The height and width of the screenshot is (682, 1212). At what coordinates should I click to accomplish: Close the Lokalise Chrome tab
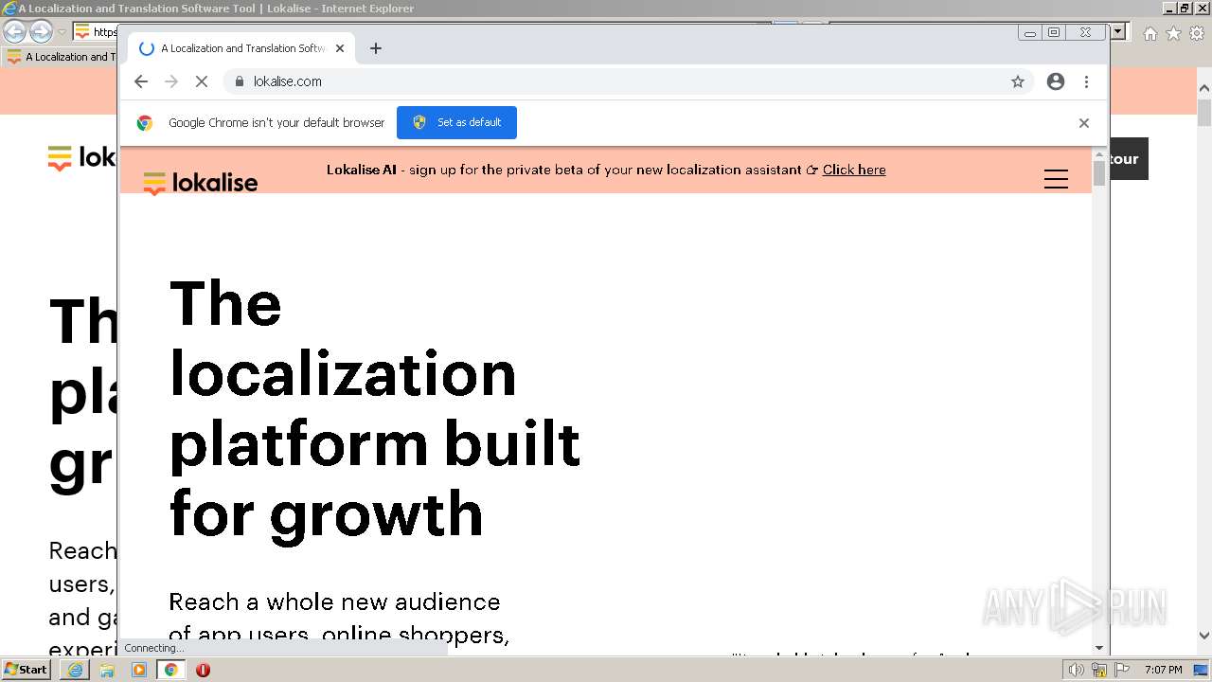pyautogui.click(x=340, y=48)
